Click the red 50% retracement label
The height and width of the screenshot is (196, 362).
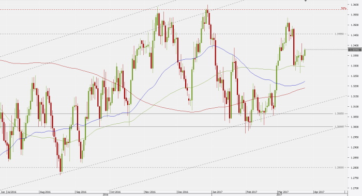pyautogui.click(x=343, y=9)
